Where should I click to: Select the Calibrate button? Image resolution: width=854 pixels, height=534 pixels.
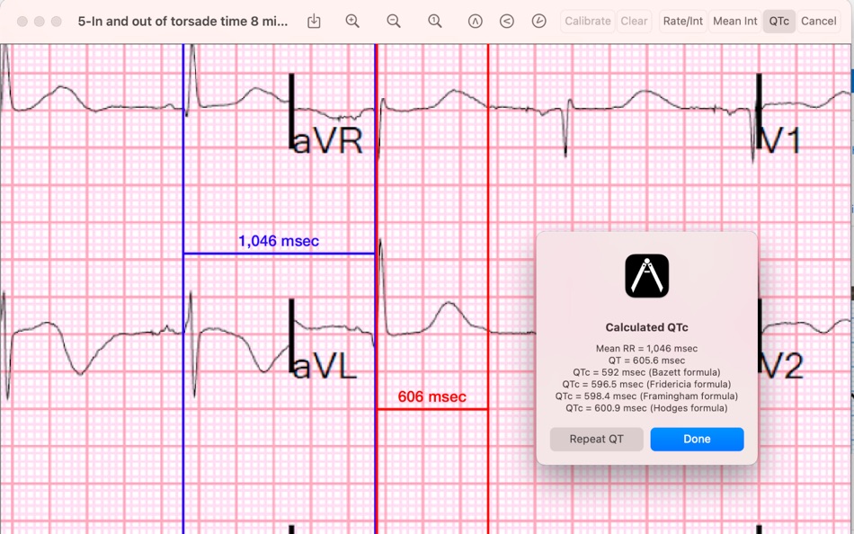tap(587, 20)
